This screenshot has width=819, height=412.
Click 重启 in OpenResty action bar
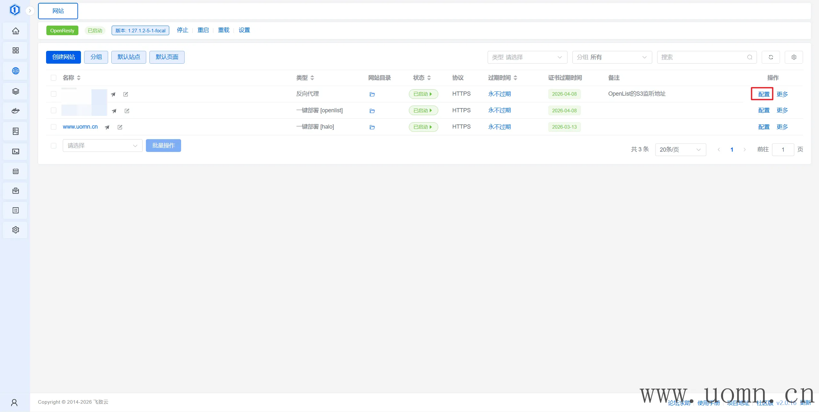tap(203, 30)
